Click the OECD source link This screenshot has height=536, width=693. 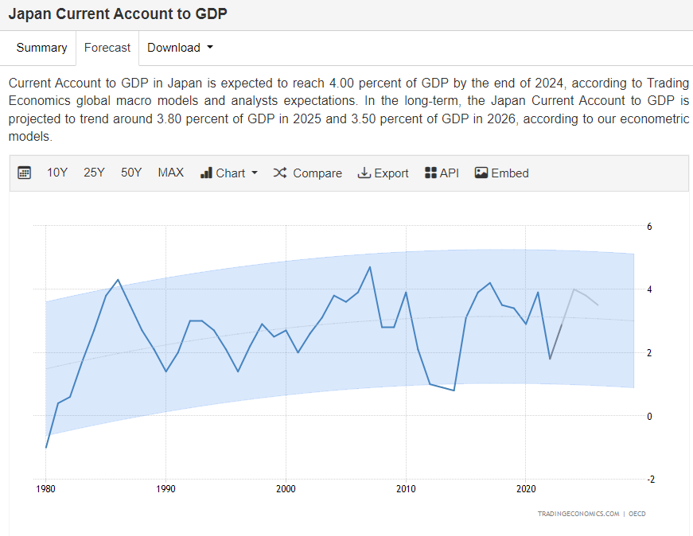pyautogui.click(x=637, y=514)
